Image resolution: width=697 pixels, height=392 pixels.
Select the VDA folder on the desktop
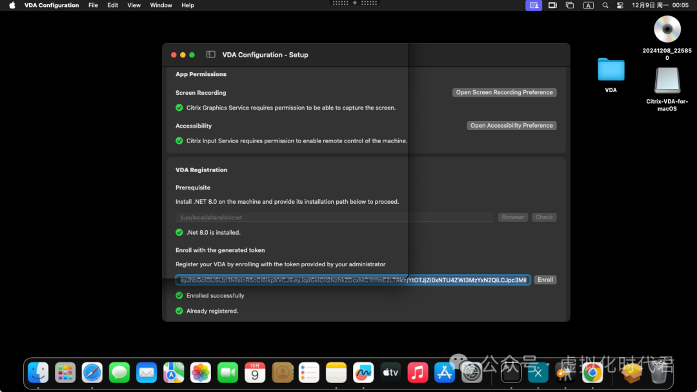pos(611,70)
